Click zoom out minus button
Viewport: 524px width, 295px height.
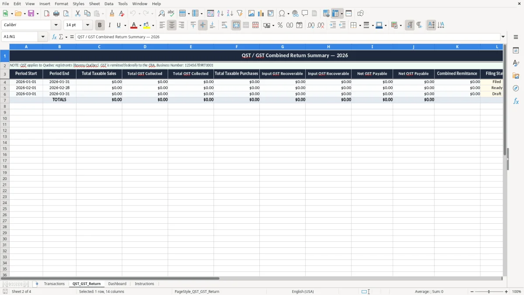[x=472, y=292]
